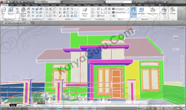Switch to the Render ribbon tab
Viewport: 186px width, 110px height.
(35, 5)
